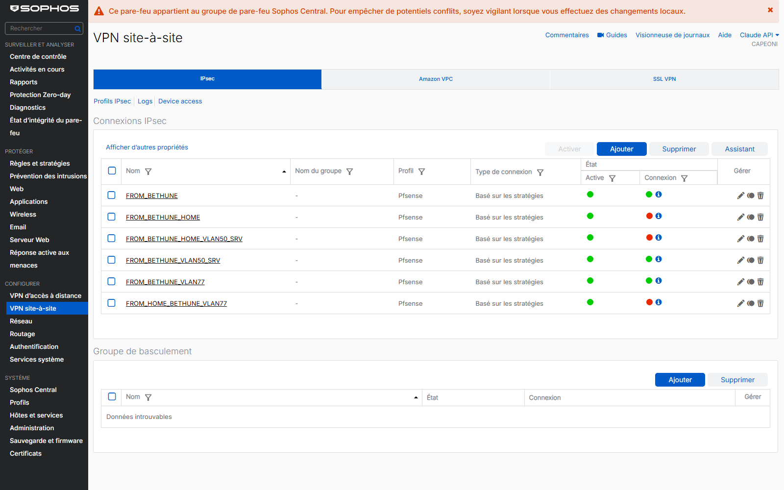The height and width of the screenshot is (490, 784).
Task: Open Règles et stratégies in sidebar
Action: tap(40, 163)
